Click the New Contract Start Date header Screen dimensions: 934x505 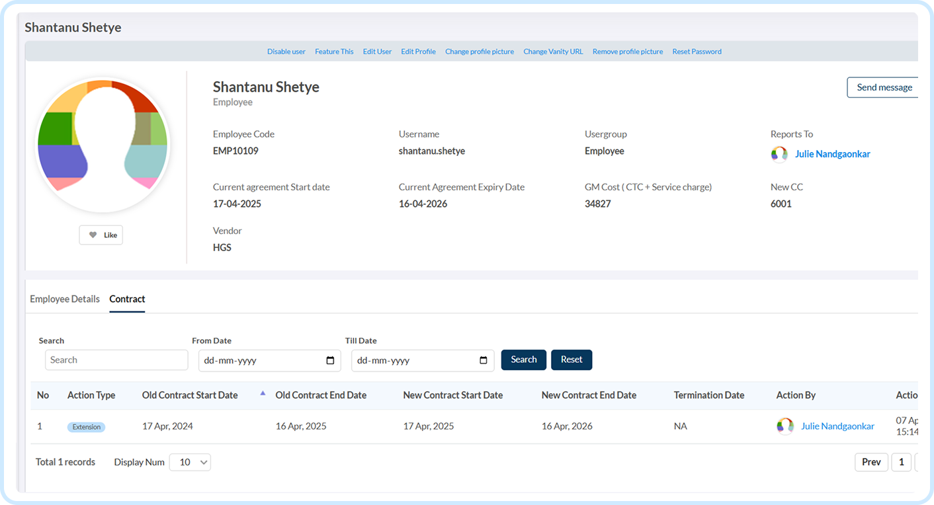click(x=453, y=395)
